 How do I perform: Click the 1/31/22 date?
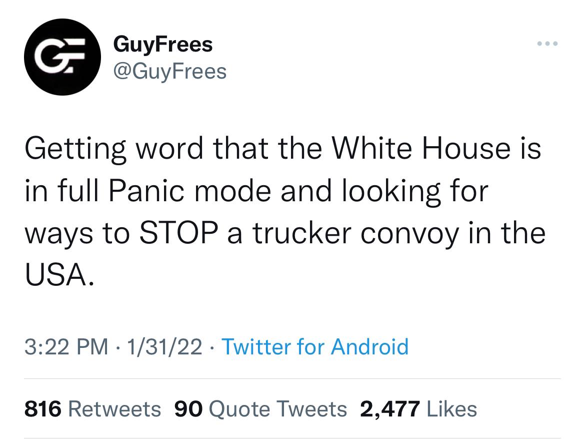coord(164,346)
